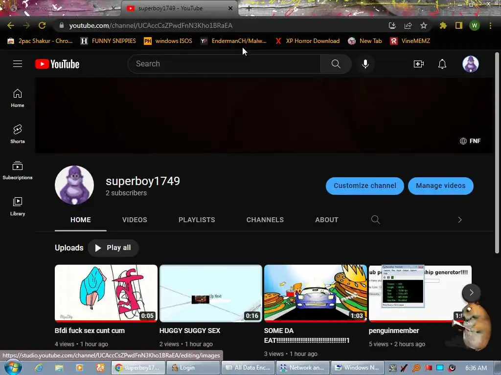The height and width of the screenshot is (375, 501).
Task: Open the 0:05 drawing video thumbnail
Action: [x=106, y=293]
